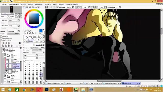Open Windows Start menu

[3, 89]
